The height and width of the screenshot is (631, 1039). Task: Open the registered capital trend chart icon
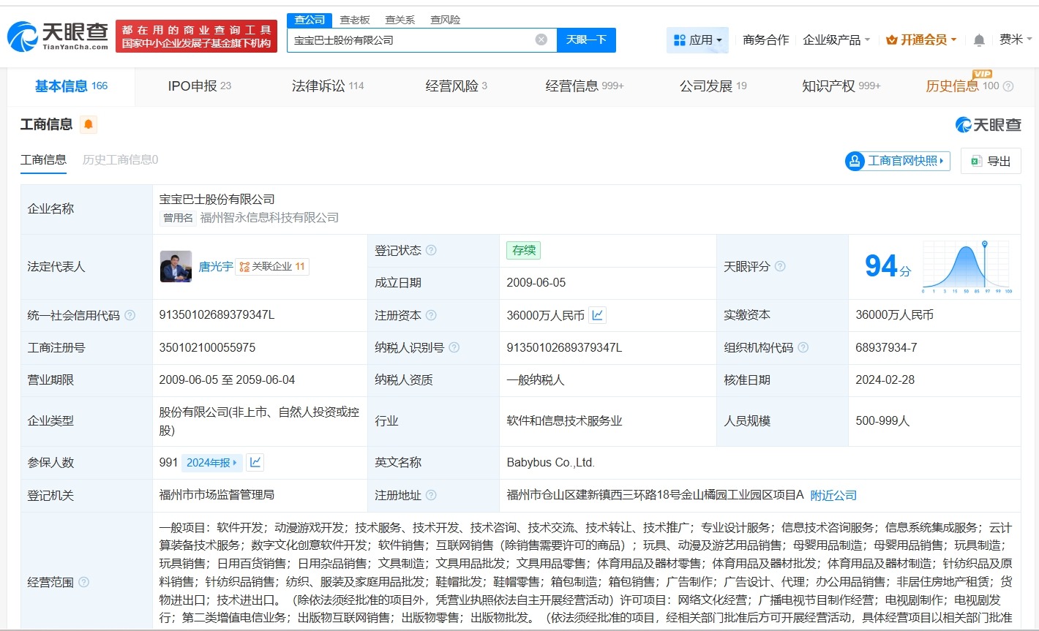(x=597, y=314)
